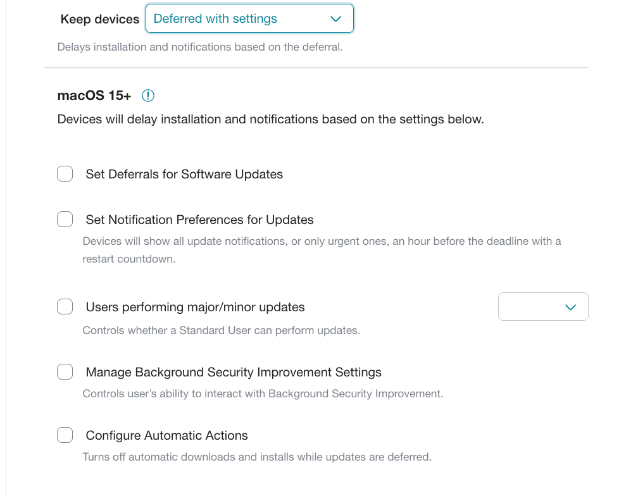Screen dimensions: 638x496
Task: Click the Controls whether a Standard User description
Action: tap(222, 330)
